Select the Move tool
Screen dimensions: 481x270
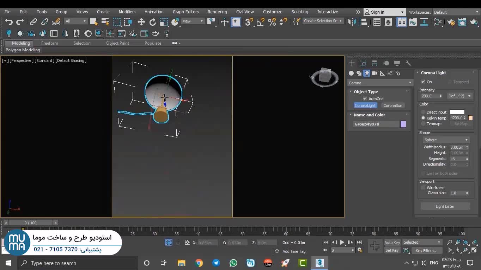(141, 22)
